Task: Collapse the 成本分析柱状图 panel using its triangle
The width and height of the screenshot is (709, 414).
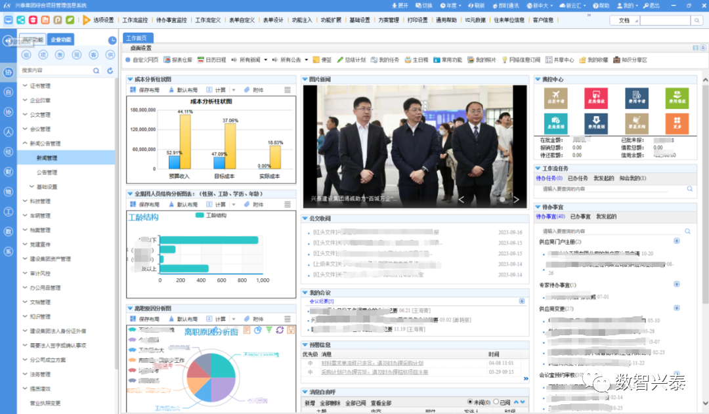Action: [130, 80]
